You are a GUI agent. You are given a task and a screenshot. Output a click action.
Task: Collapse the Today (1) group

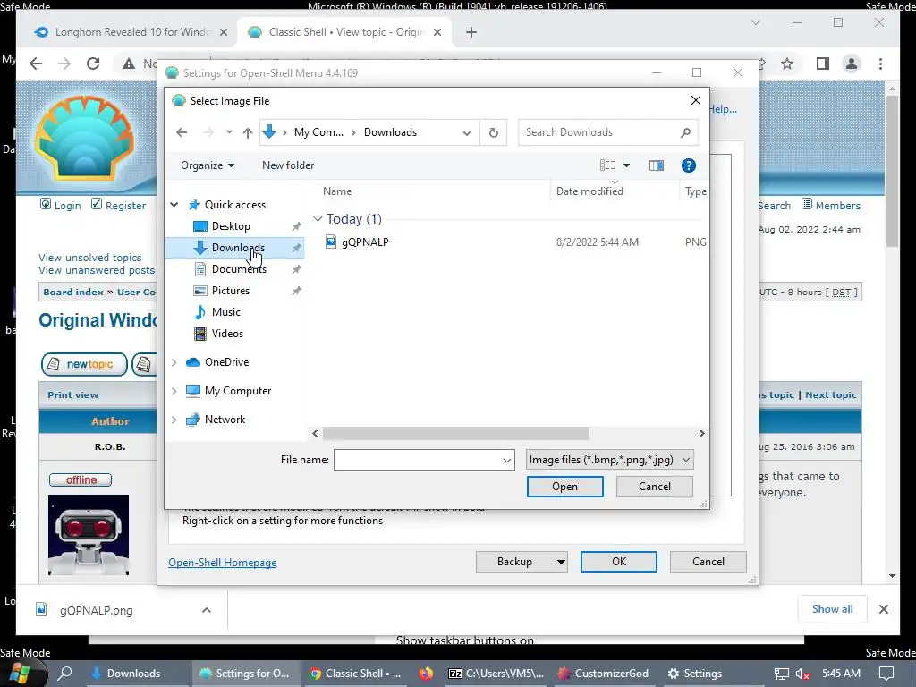[x=318, y=219]
